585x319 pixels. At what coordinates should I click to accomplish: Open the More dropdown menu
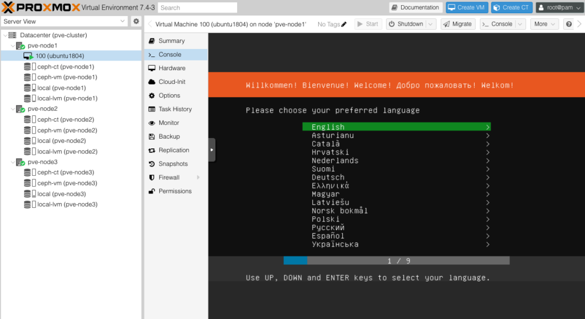[544, 24]
